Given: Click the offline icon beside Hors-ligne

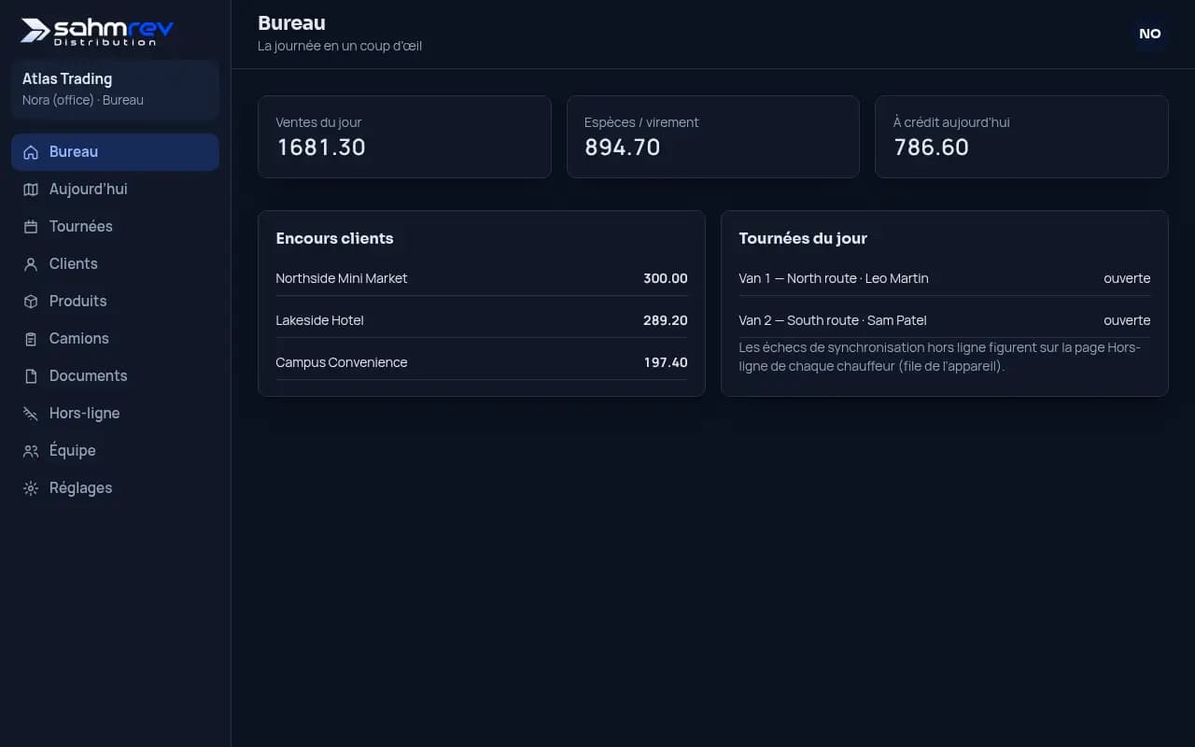Looking at the screenshot, I should 31,414.
